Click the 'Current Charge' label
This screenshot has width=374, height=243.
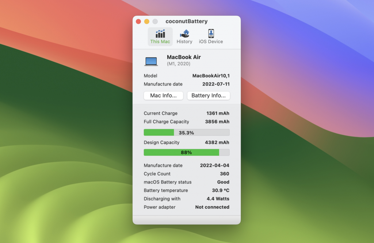click(x=161, y=113)
